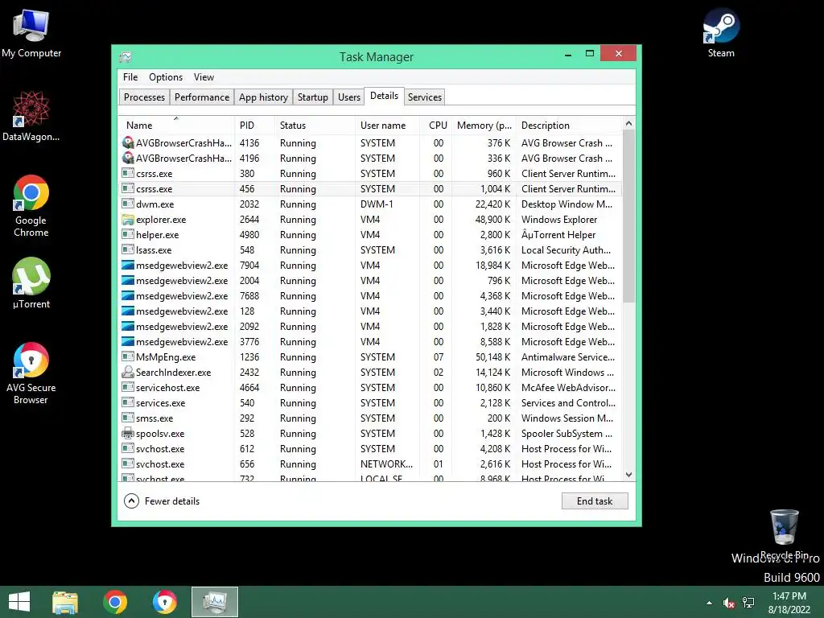The height and width of the screenshot is (618, 824).
Task: Click the µTorrent Helper description text
Action: 558,234
